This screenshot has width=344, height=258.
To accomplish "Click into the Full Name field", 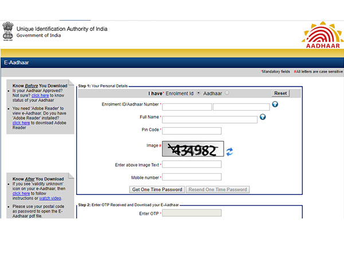I will point(209,119).
